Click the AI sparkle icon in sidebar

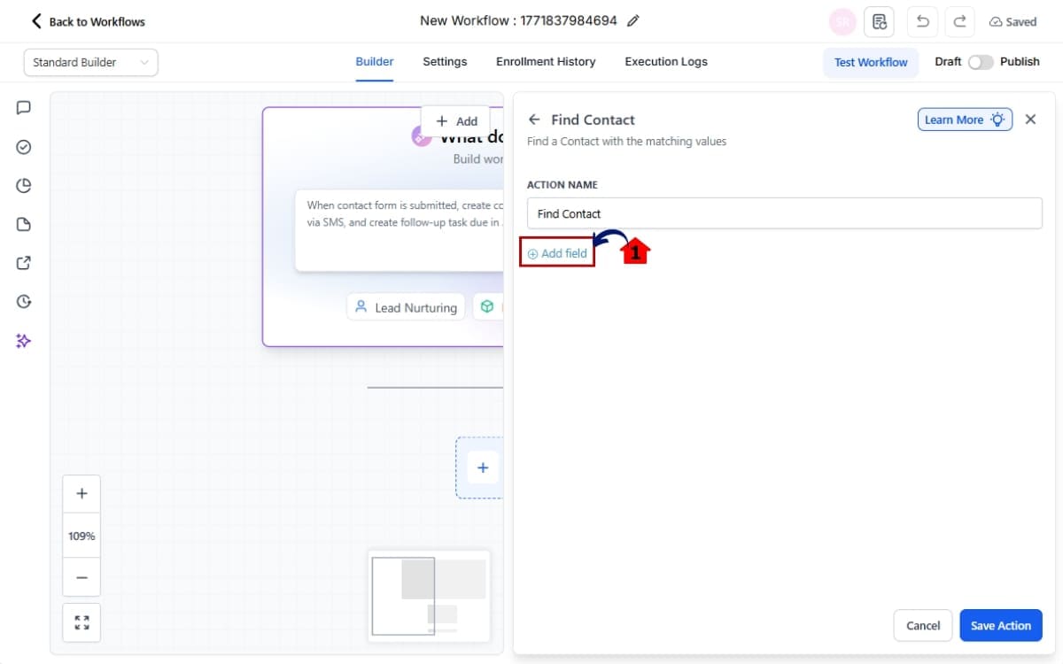[x=24, y=341]
